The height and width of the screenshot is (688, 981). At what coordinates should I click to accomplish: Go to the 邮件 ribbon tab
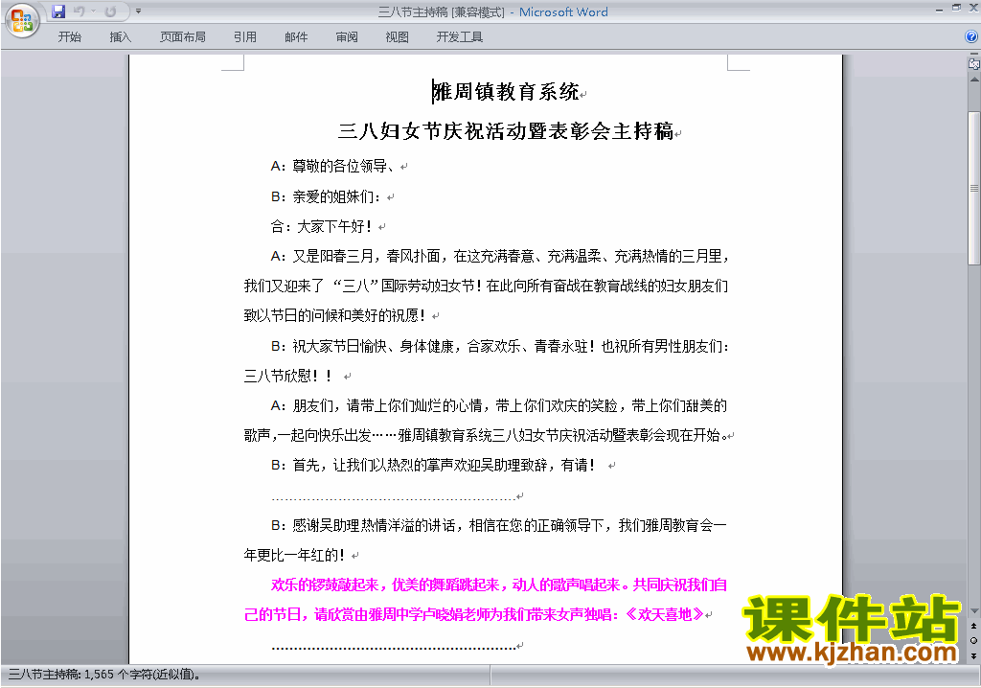tap(296, 37)
